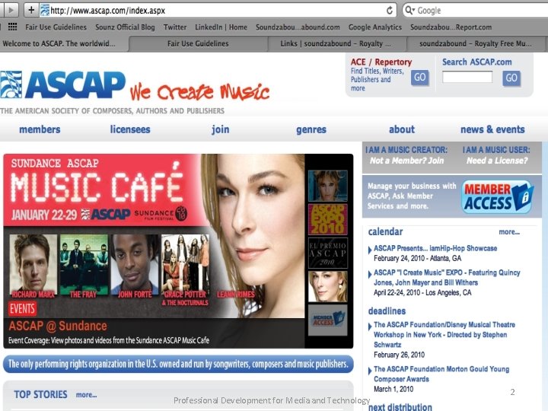Click the next distribution heading

(x=400, y=407)
